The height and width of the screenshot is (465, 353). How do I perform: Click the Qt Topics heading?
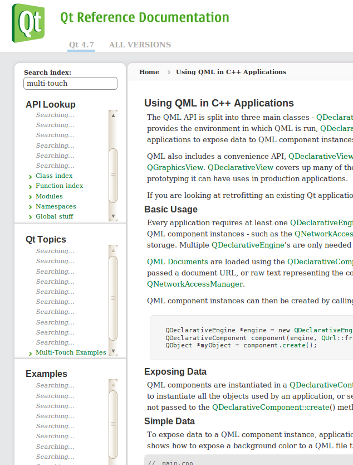tap(46, 239)
